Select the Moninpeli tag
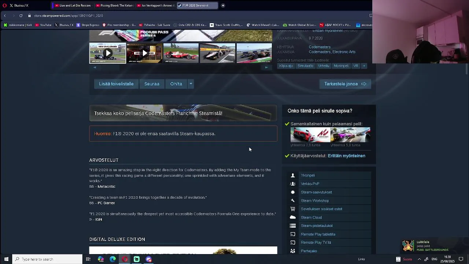This screenshot has height=264, width=469. click(341, 66)
